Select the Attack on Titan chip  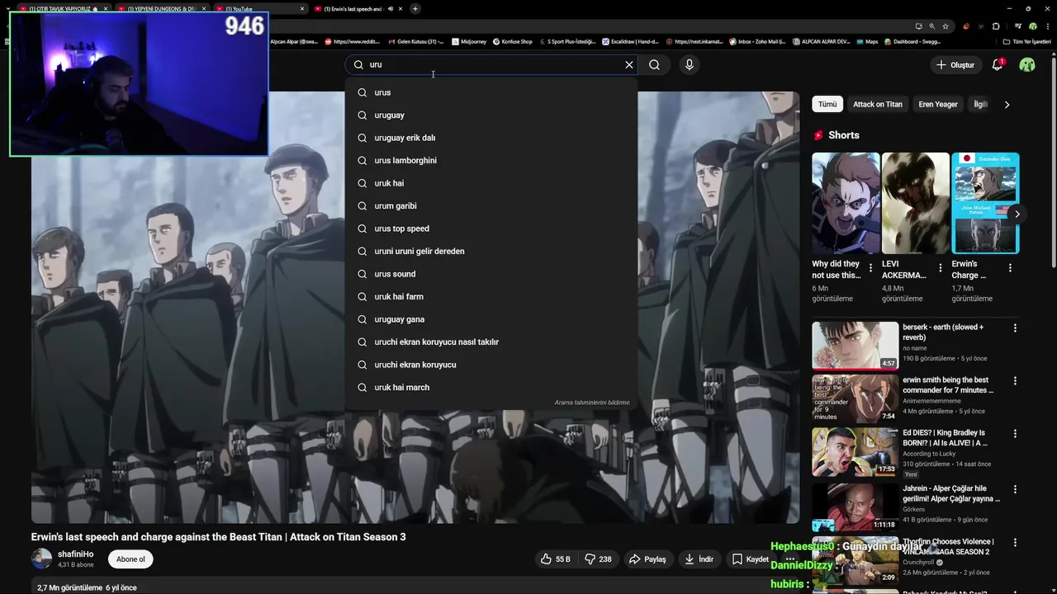[877, 104]
